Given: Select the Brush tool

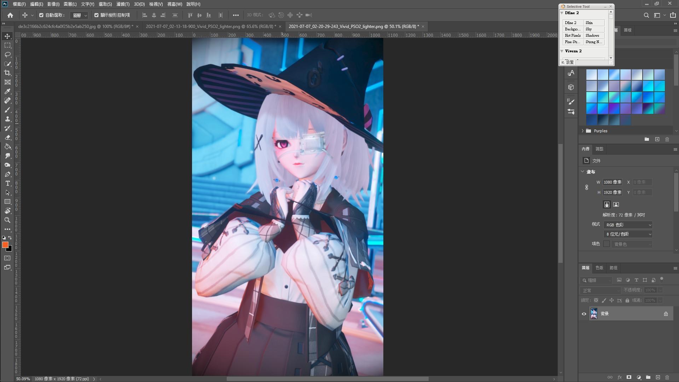Looking at the screenshot, I should [7, 110].
